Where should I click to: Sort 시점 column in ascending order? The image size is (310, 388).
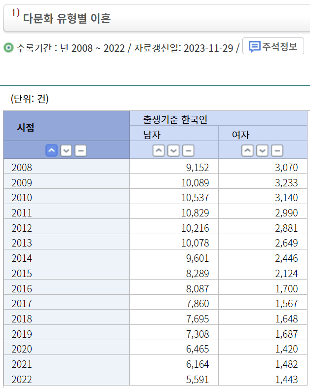(52, 151)
